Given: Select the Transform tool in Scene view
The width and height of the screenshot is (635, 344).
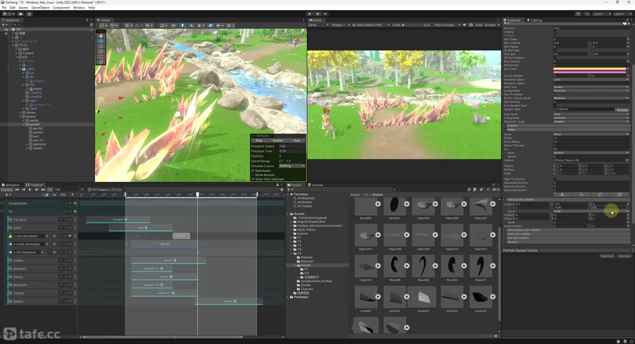Looking at the screenshot, I should click(101, 62).
